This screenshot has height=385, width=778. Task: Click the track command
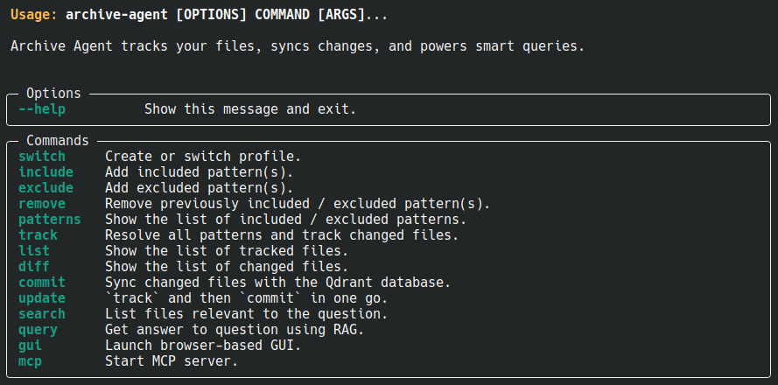pos(38,235)
